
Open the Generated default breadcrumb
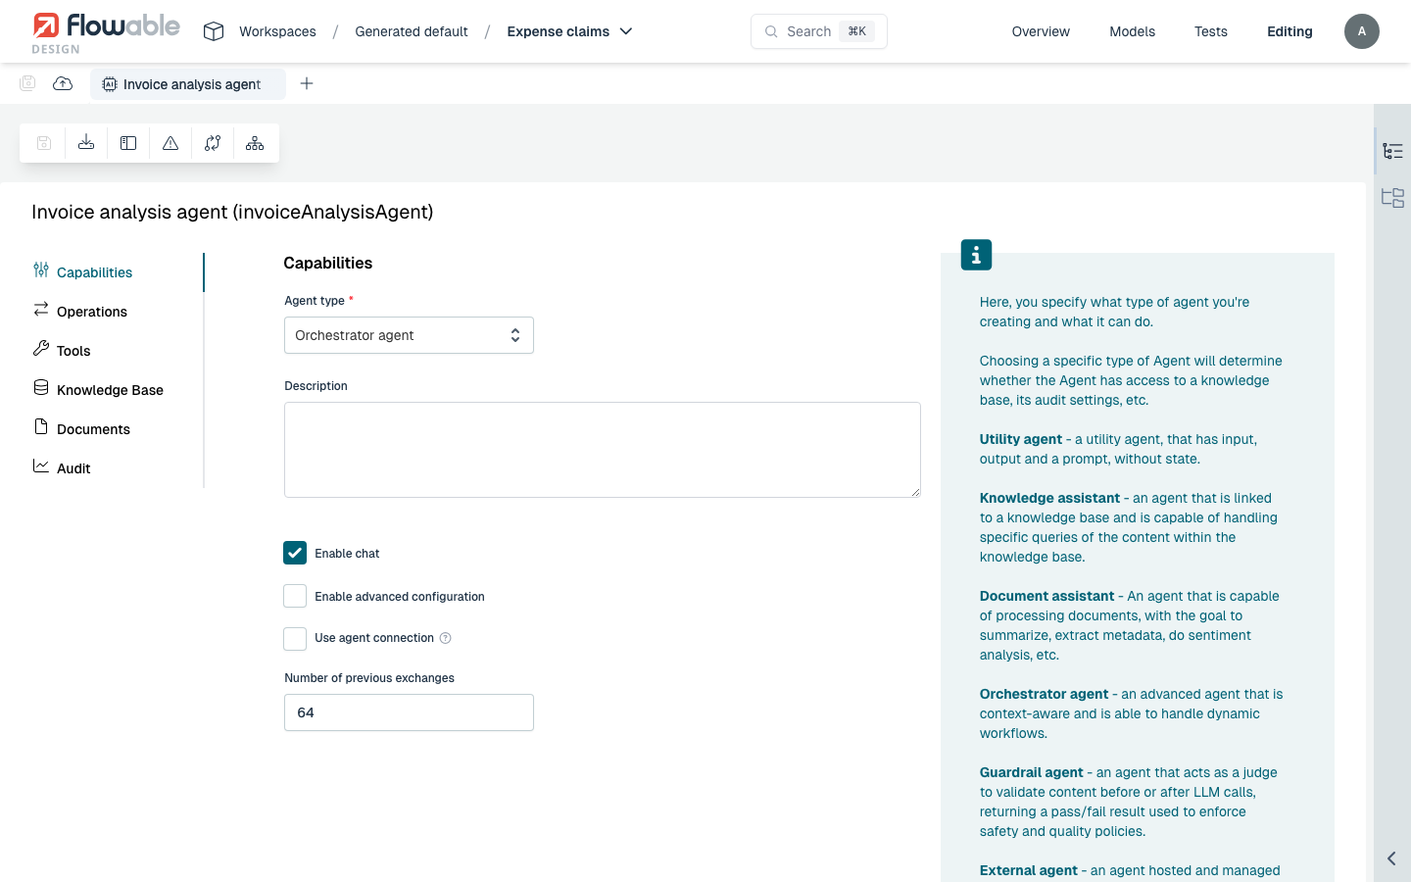coord(412,31)
